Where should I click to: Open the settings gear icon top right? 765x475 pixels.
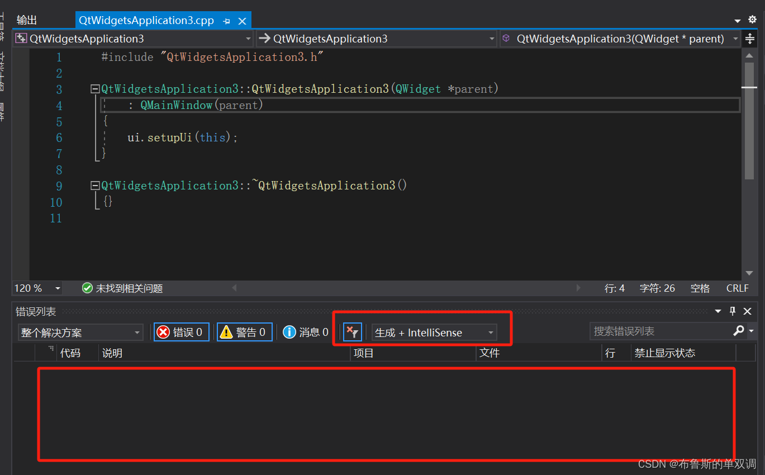pyautogui.click(x=752, y=20)
